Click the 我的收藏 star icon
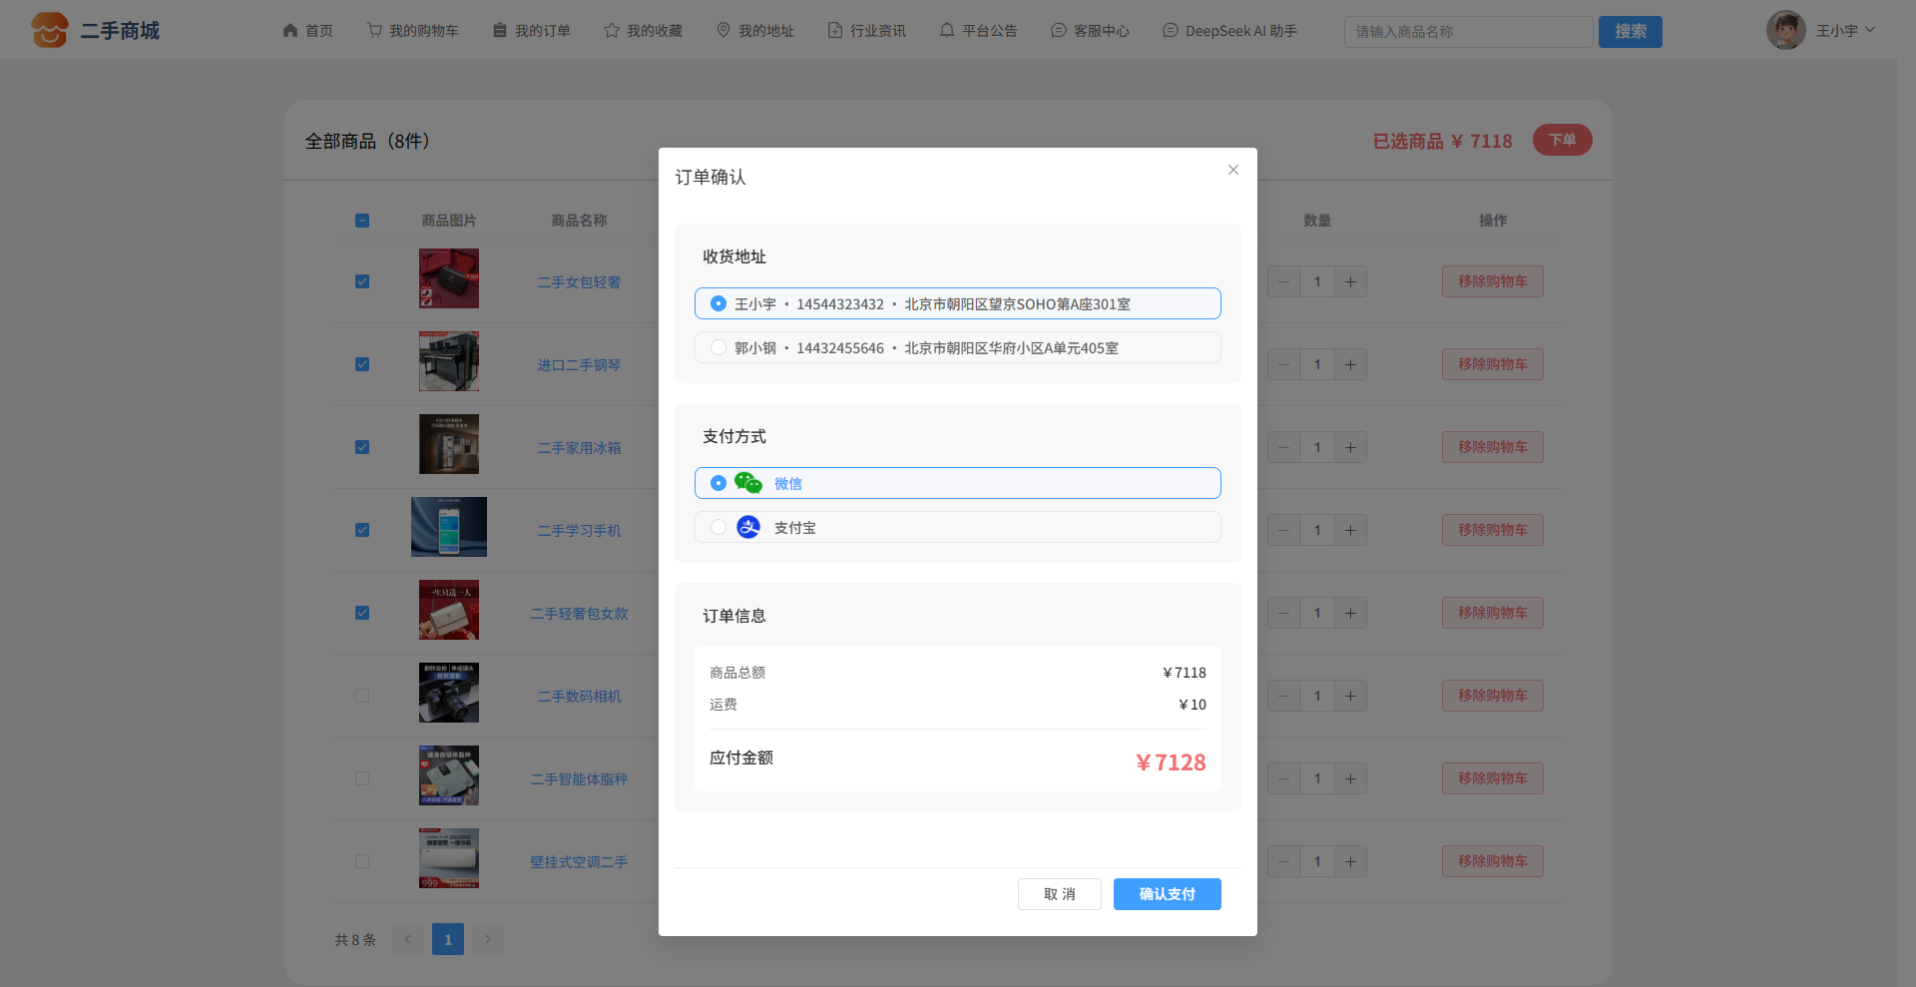The width and height of the screenshot is (1916, 987). (612, 31)
